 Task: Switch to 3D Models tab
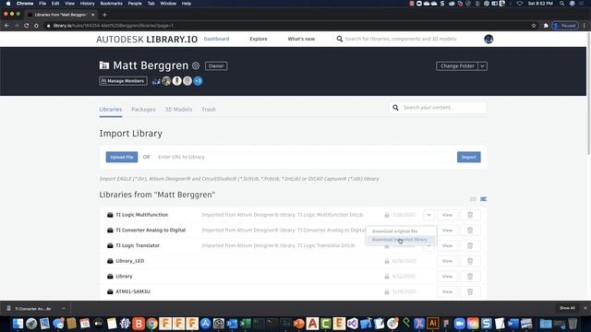coord(178,109)
